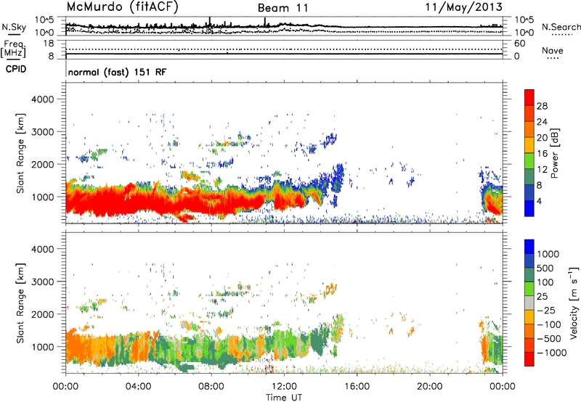Click the "12:00" time tick label
Screen dimensions: 581x402
[284, 387]
